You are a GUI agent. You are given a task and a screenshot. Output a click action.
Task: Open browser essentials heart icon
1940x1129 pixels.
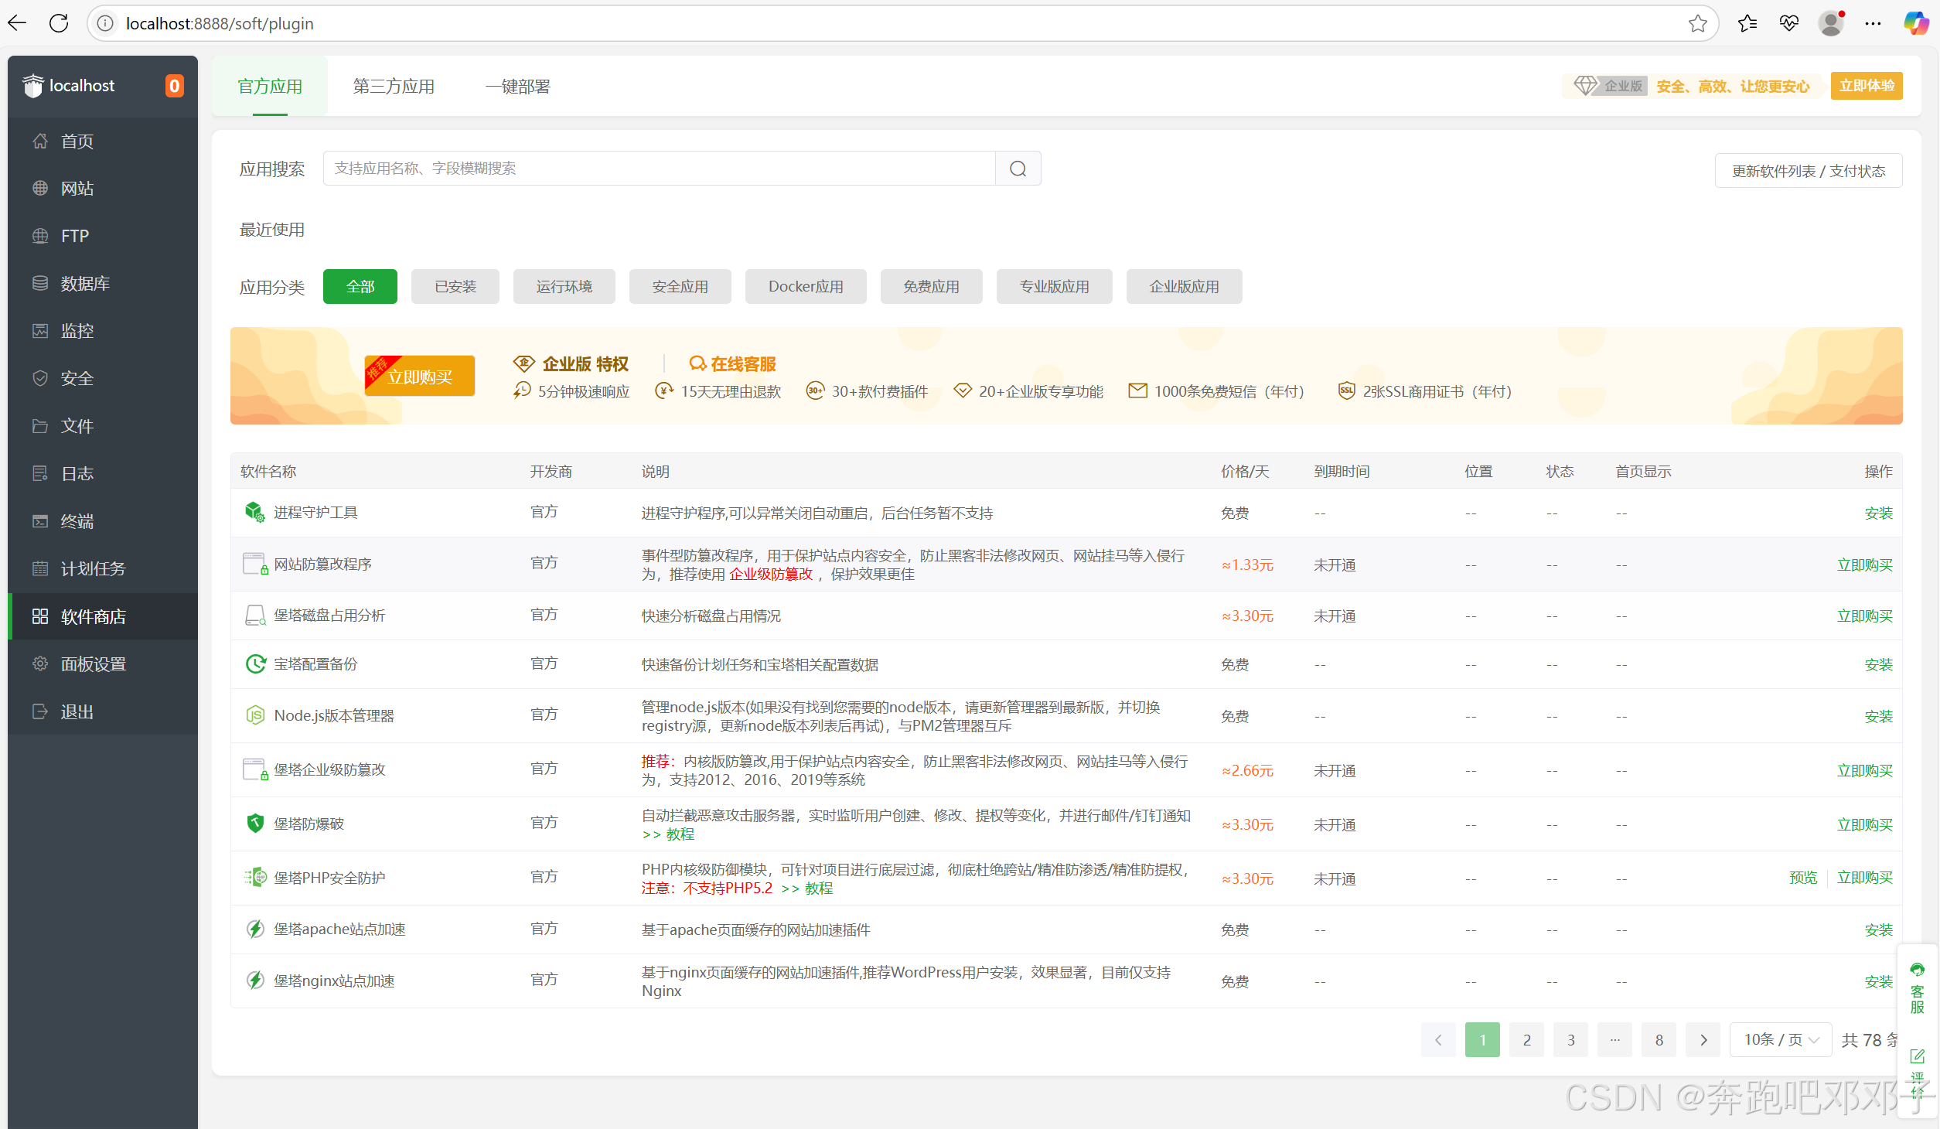click(x=1788, y=23)
